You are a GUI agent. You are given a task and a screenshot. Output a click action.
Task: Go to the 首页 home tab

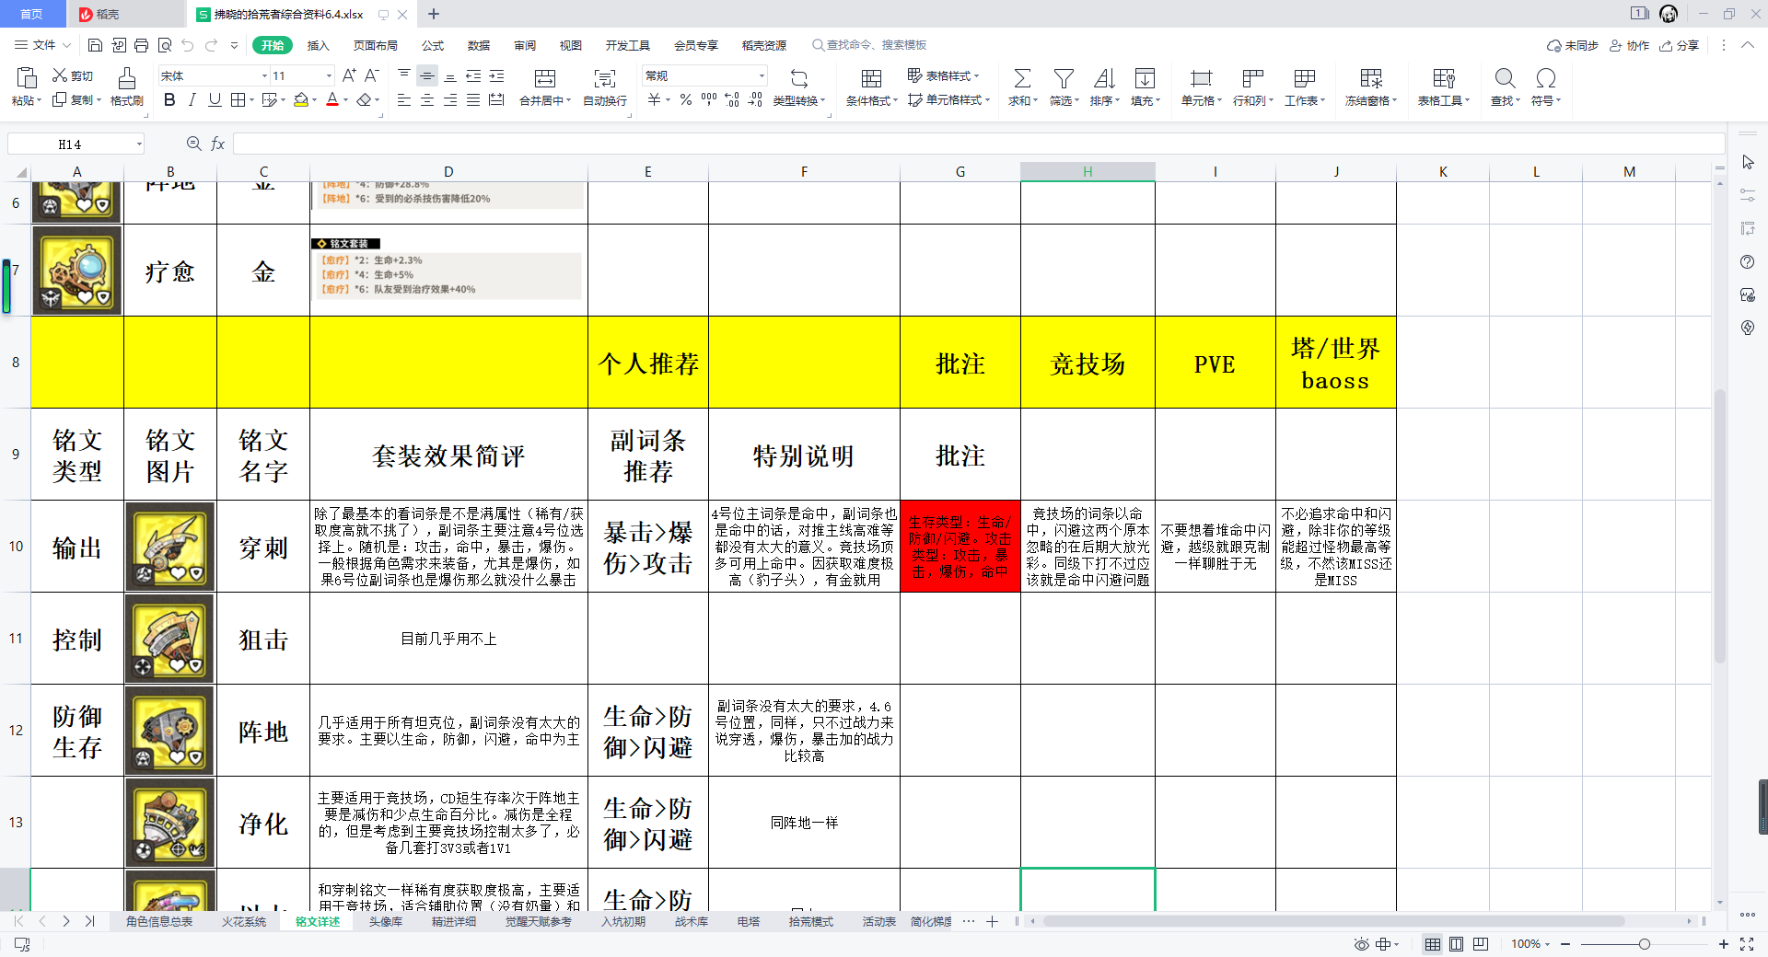32,14
